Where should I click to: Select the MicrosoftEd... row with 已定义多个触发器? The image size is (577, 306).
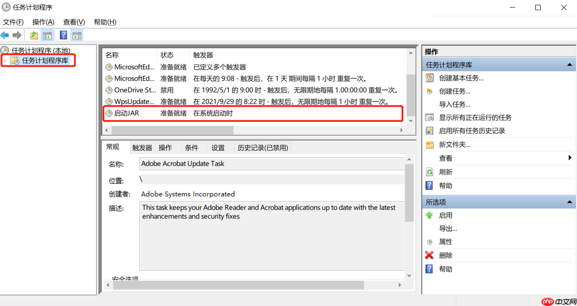click(x=254, y=67)
